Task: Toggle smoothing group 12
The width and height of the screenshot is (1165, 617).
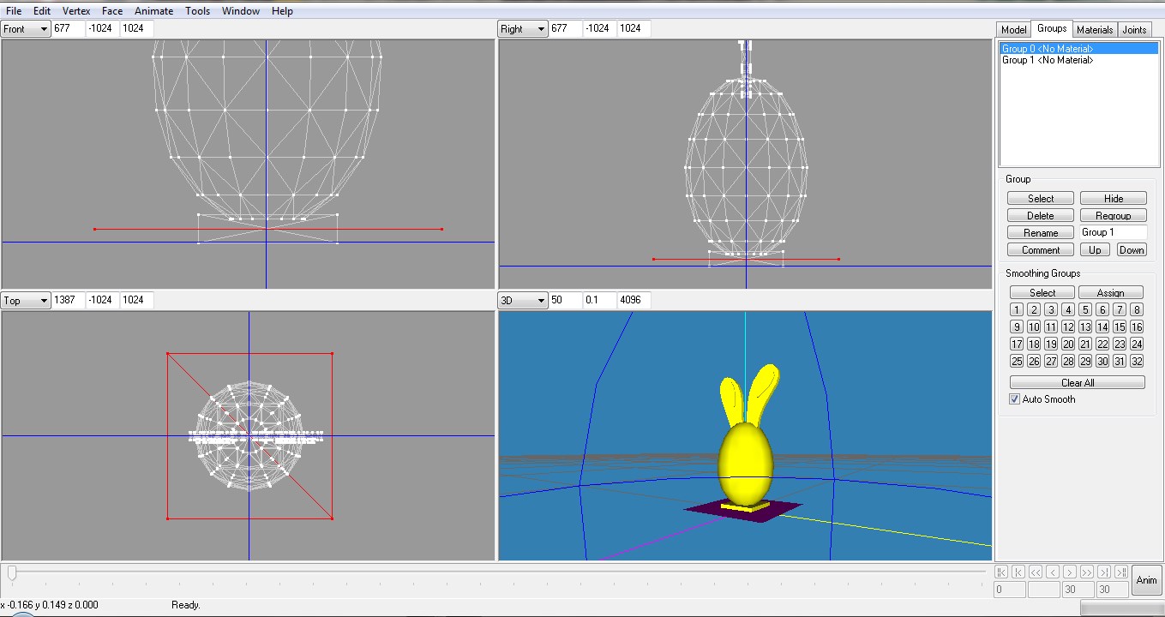Action: pos(1068,326)
